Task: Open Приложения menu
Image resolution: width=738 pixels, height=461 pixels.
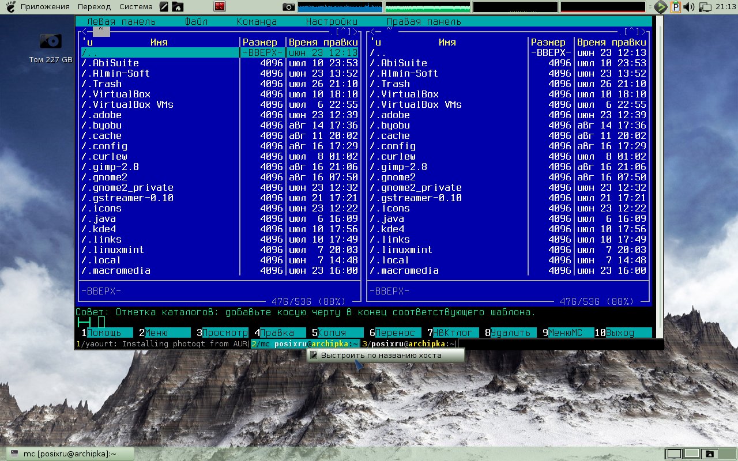Action: coord(45,7)
